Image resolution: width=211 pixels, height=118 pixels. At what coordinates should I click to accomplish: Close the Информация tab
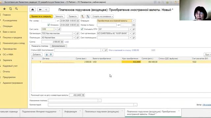[80, 111]
